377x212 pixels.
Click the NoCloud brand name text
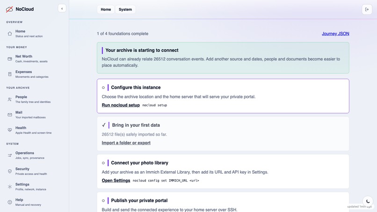(x=24, y=9)
